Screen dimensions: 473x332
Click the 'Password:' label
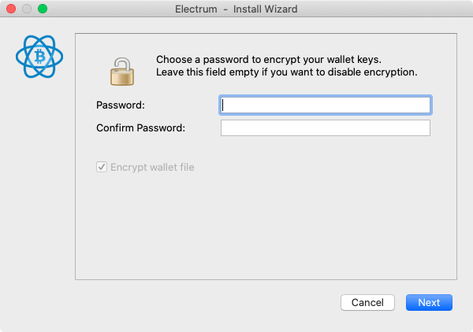coord(121,105)
